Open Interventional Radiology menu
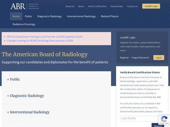This screenshot has width=170, height=127. (81, 16)
